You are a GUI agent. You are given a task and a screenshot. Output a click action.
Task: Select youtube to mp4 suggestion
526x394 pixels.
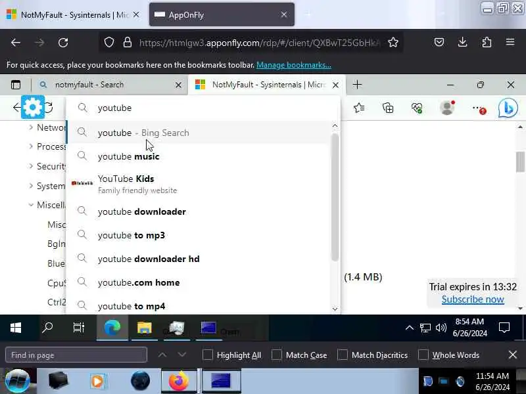coord(198,306)
